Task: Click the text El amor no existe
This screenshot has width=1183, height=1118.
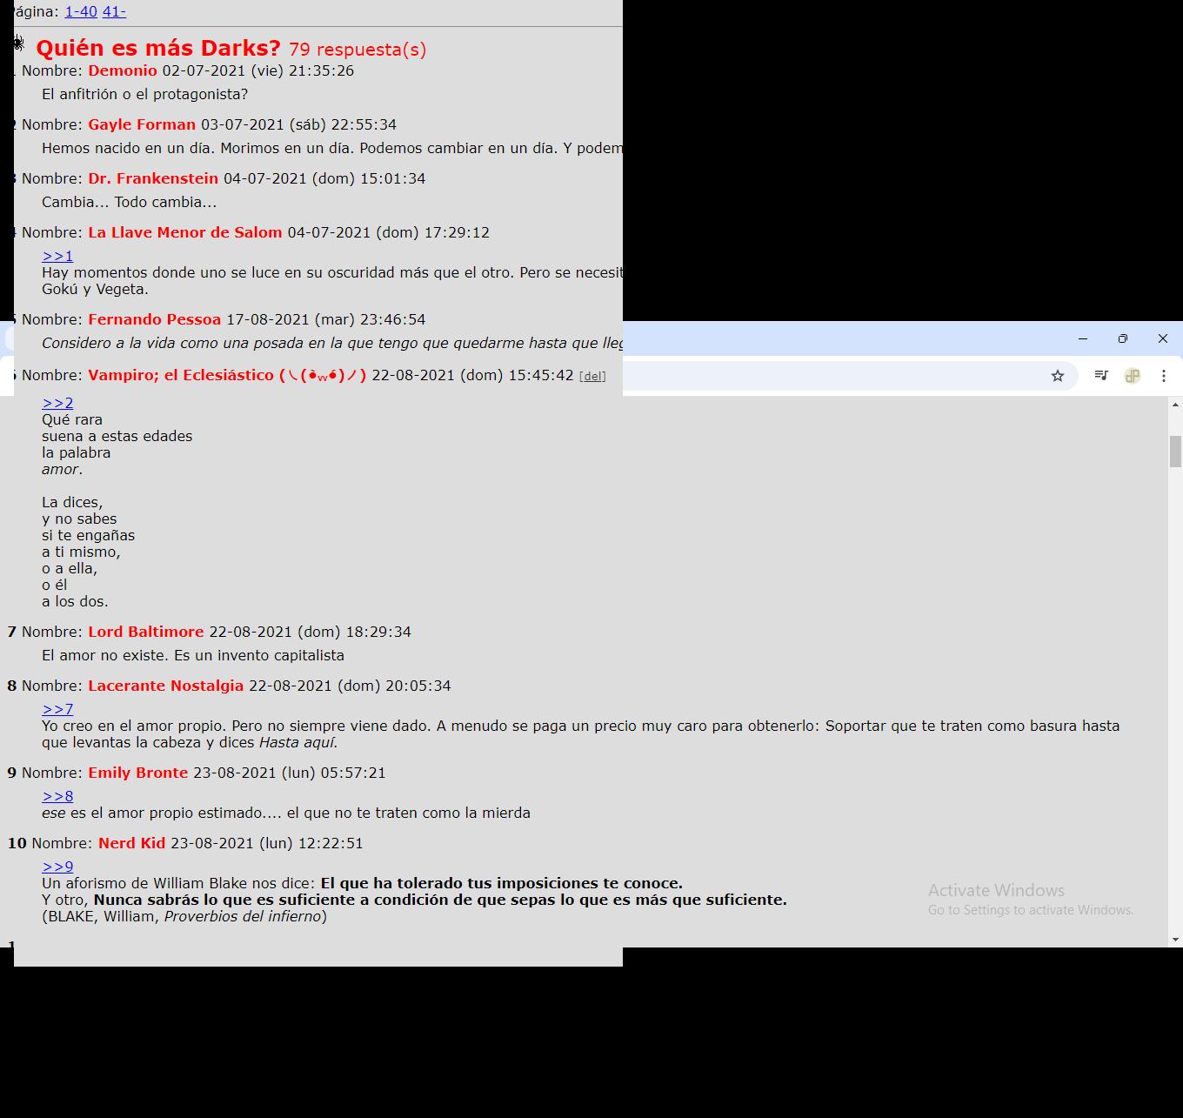Action: pos(105,655)
